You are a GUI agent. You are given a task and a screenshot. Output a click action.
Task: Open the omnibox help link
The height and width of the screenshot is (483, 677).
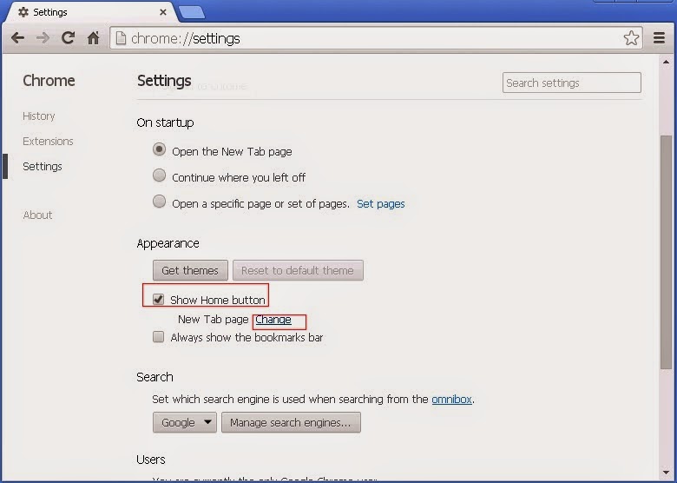pos(451,400)
